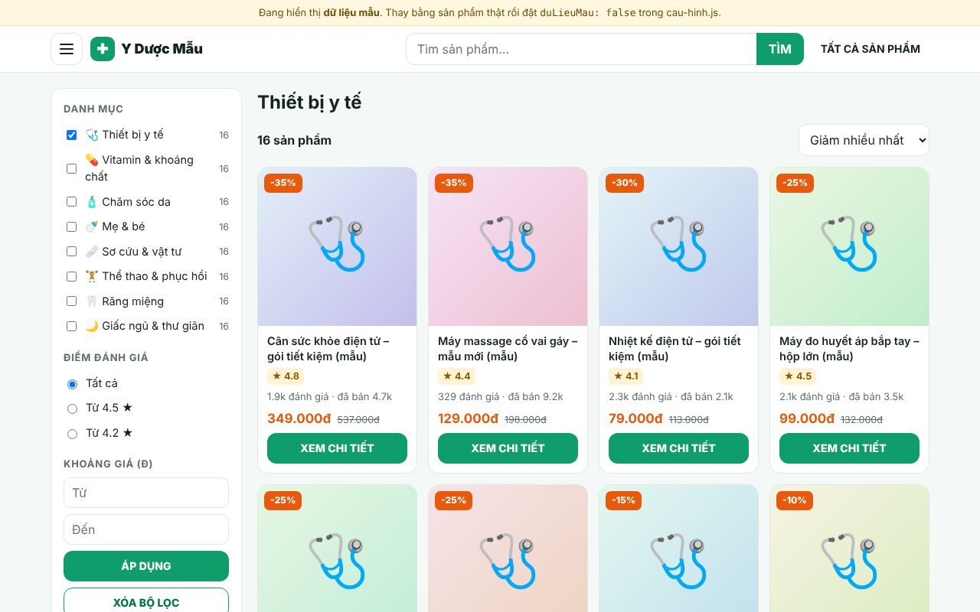This screenshot has height=612, width=980.
Task: Focus the Tìm sản phẩm search field
Action: tap(581, 49)
